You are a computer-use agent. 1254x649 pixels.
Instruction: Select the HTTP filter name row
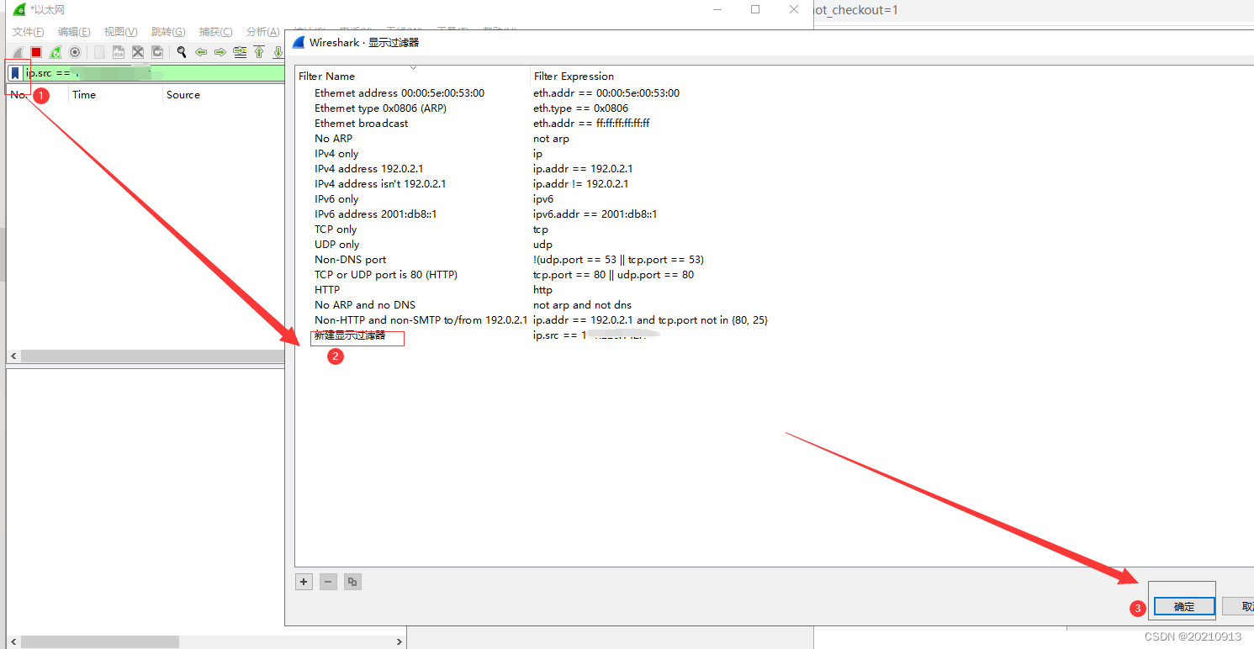[327, 290]
